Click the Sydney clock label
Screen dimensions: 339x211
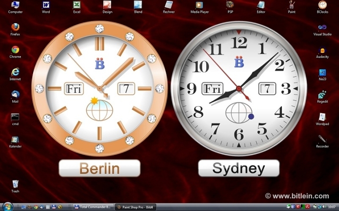tap(238, 168)
